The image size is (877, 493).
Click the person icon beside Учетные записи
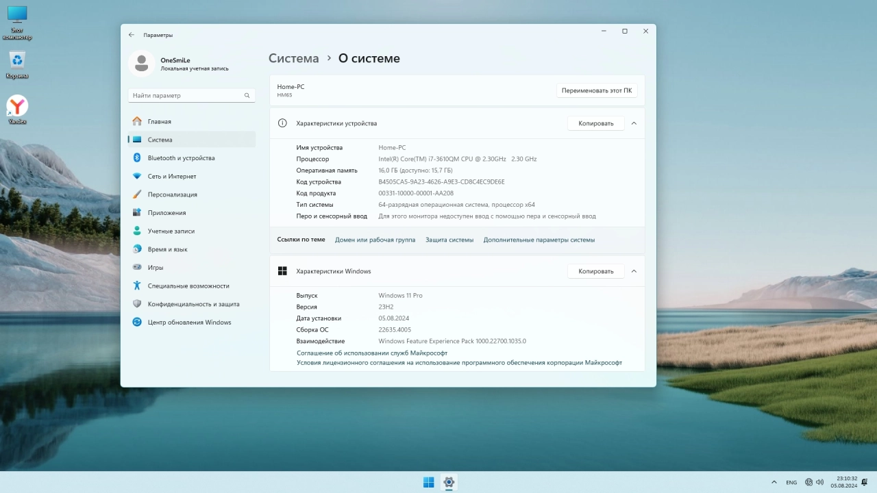pyautogui.click(x=137, y=231)
